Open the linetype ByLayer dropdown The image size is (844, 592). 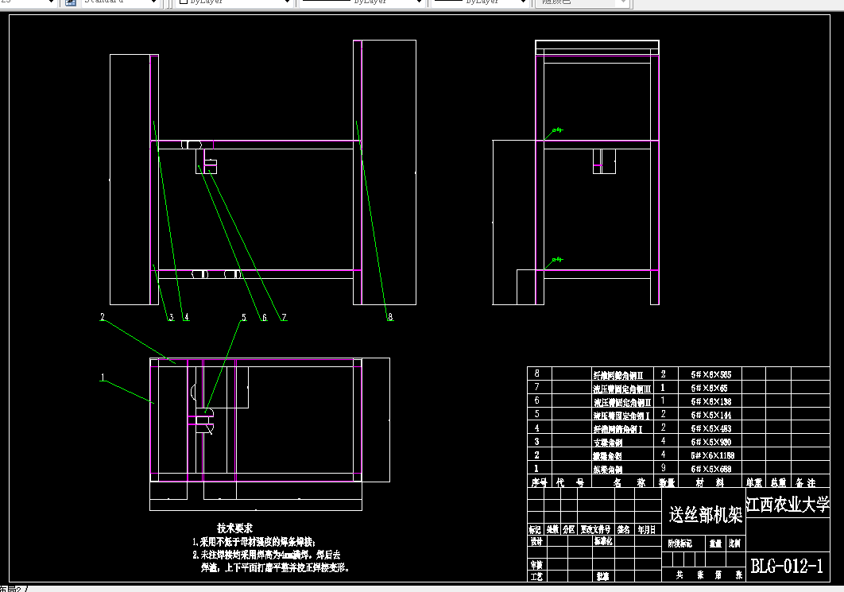click(x=361, y=2)
